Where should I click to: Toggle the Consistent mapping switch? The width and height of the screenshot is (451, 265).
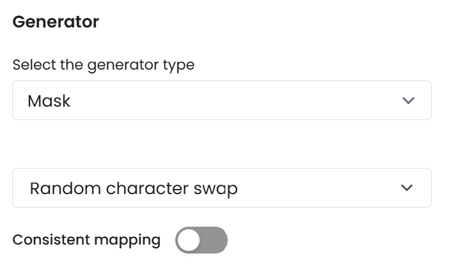tap(202, 240)
